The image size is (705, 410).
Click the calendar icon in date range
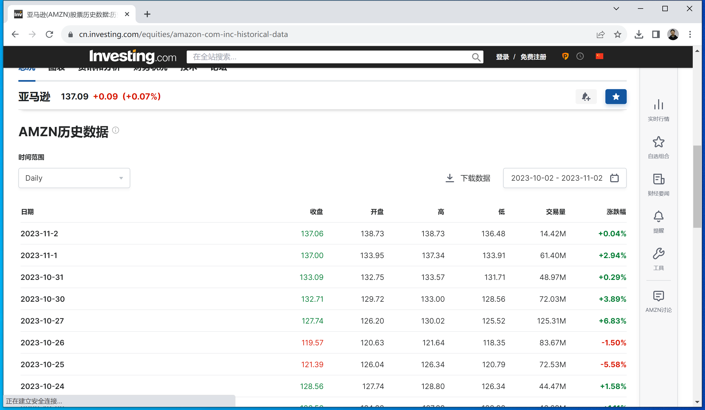click(614, 178)
